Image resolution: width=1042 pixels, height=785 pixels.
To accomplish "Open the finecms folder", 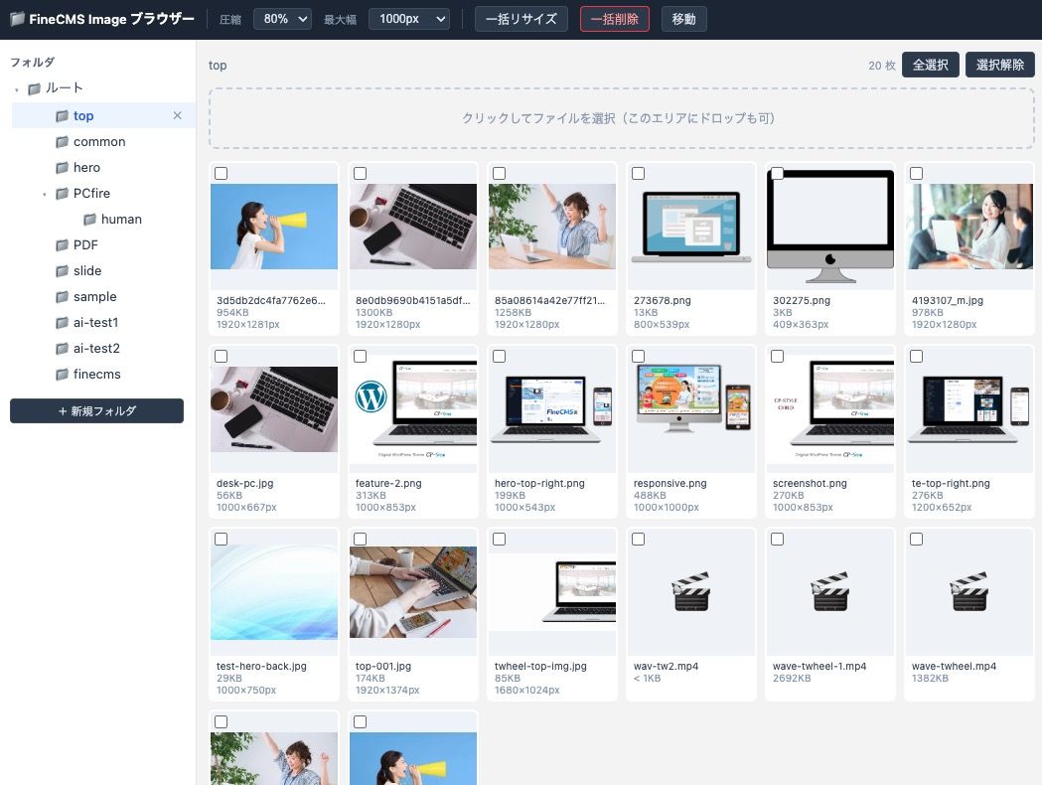I will [x=97, y=375].
